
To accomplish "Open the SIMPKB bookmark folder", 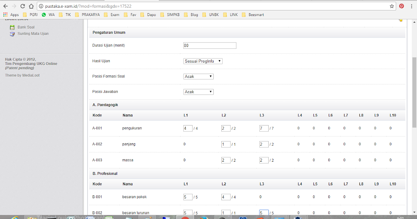I will 170,15.
